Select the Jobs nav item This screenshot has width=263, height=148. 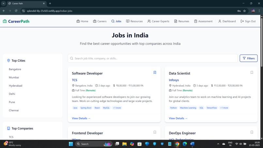tap(116, 21)
